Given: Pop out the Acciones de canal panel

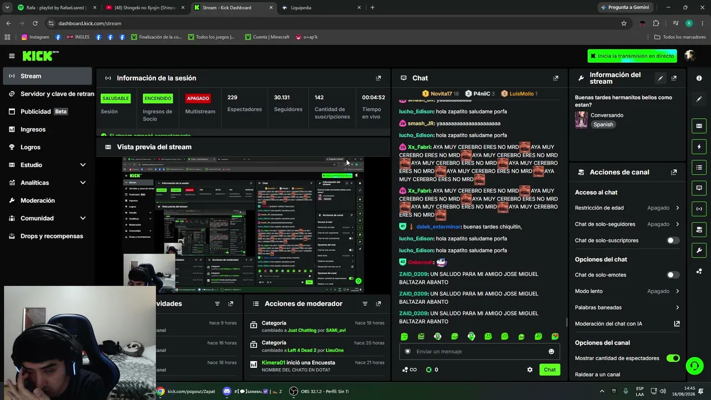Looking at the screenshot, I should pos(674,172).
